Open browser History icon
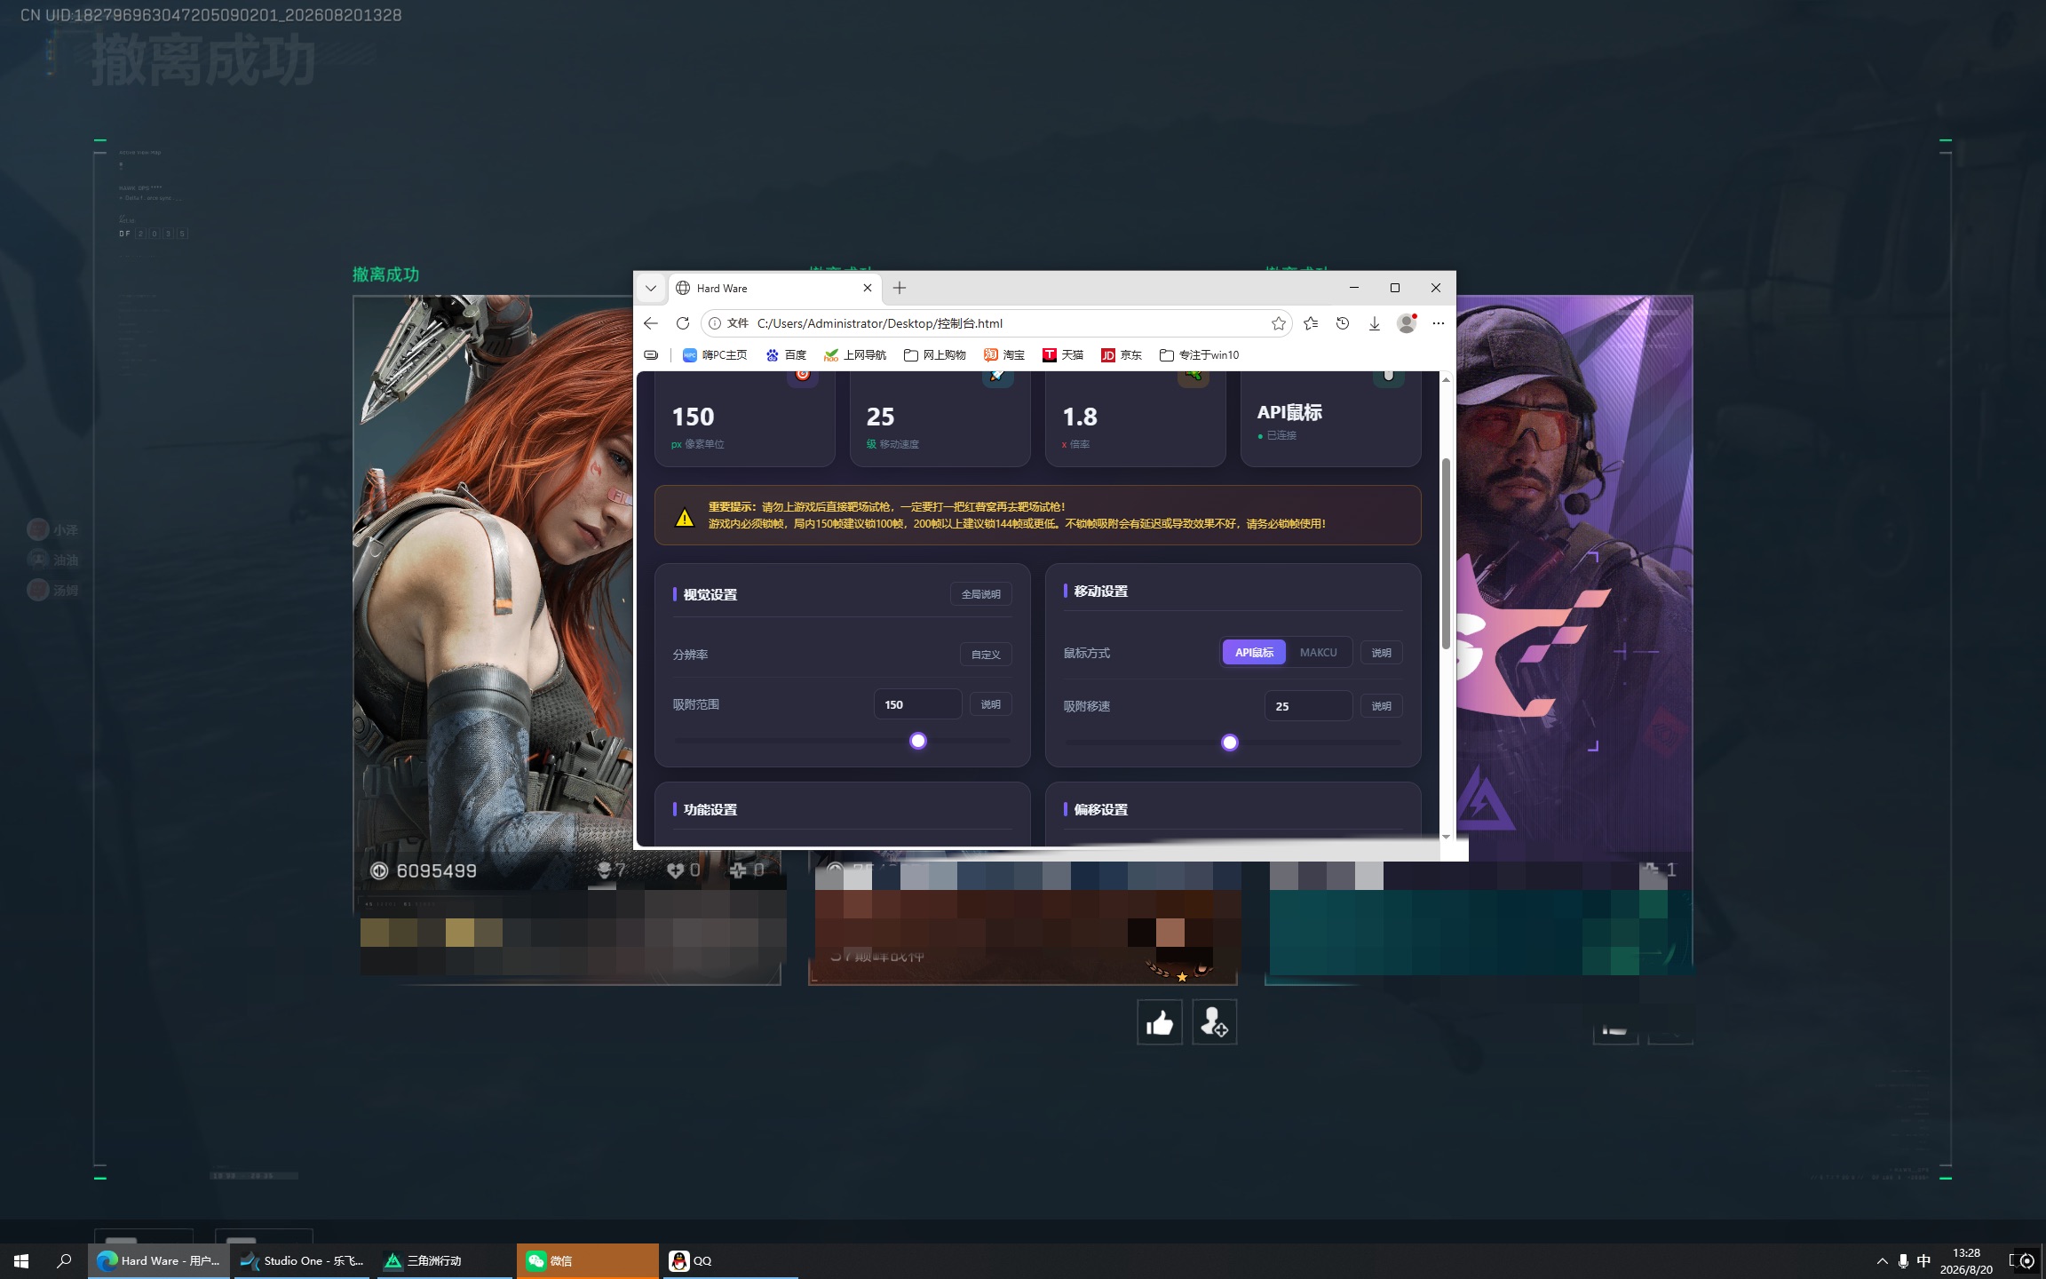 point(1343,323)
